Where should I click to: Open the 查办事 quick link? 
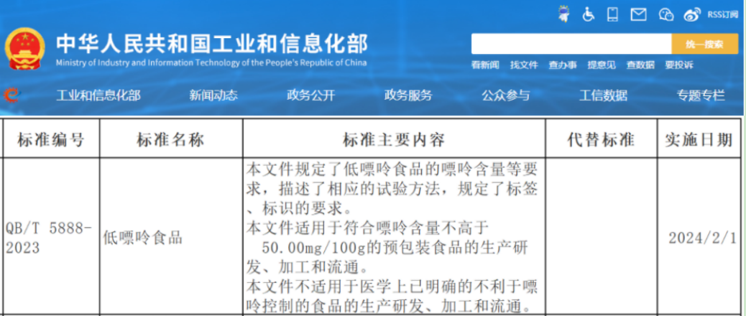click(563, 65)
